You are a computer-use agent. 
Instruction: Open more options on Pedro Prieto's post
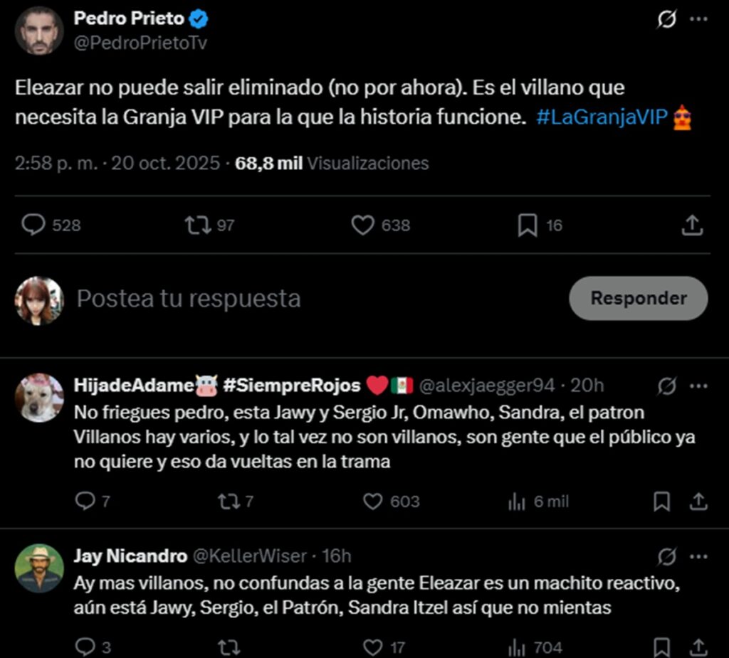click(x=698, y=19)
